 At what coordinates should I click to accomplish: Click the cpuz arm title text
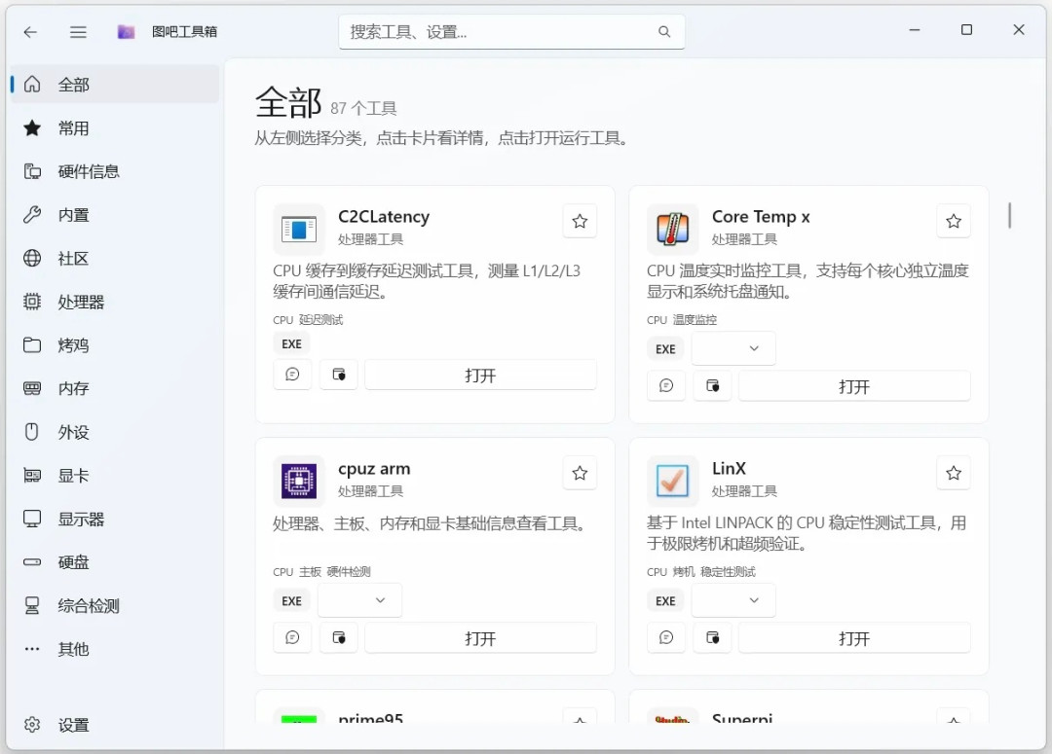(x=374, y=469)
